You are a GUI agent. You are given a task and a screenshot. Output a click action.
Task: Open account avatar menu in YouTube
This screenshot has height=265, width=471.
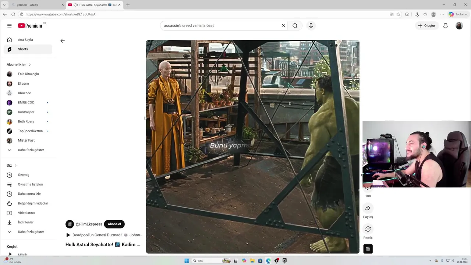point(459,25)
